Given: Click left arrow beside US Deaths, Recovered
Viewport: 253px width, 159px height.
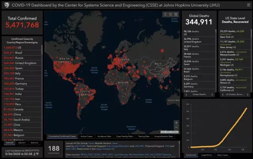Looking at the screenshot, I should [x=223, y=94].
